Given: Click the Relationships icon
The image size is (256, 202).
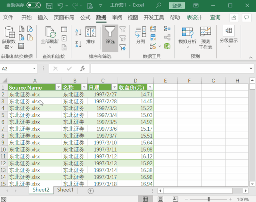Looking at the screenshot, I should [167, 38].
